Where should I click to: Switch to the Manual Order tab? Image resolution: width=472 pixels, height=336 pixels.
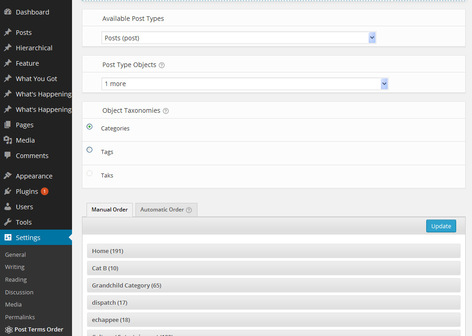[x=110, y=210]
